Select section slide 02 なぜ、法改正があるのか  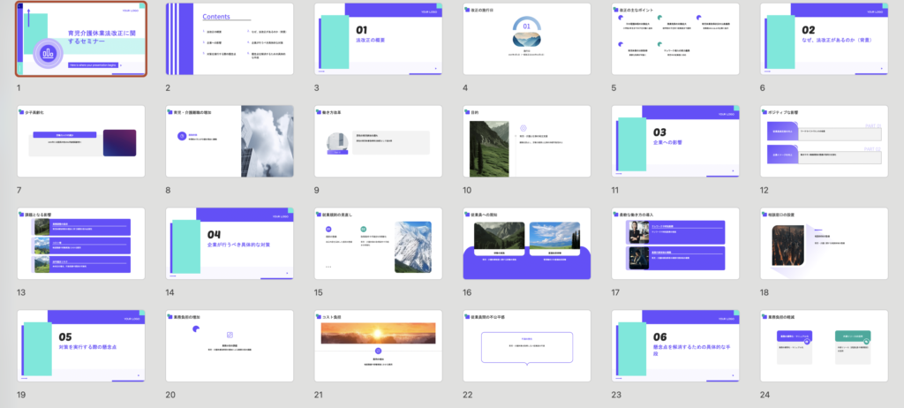(x=824, y=39)
